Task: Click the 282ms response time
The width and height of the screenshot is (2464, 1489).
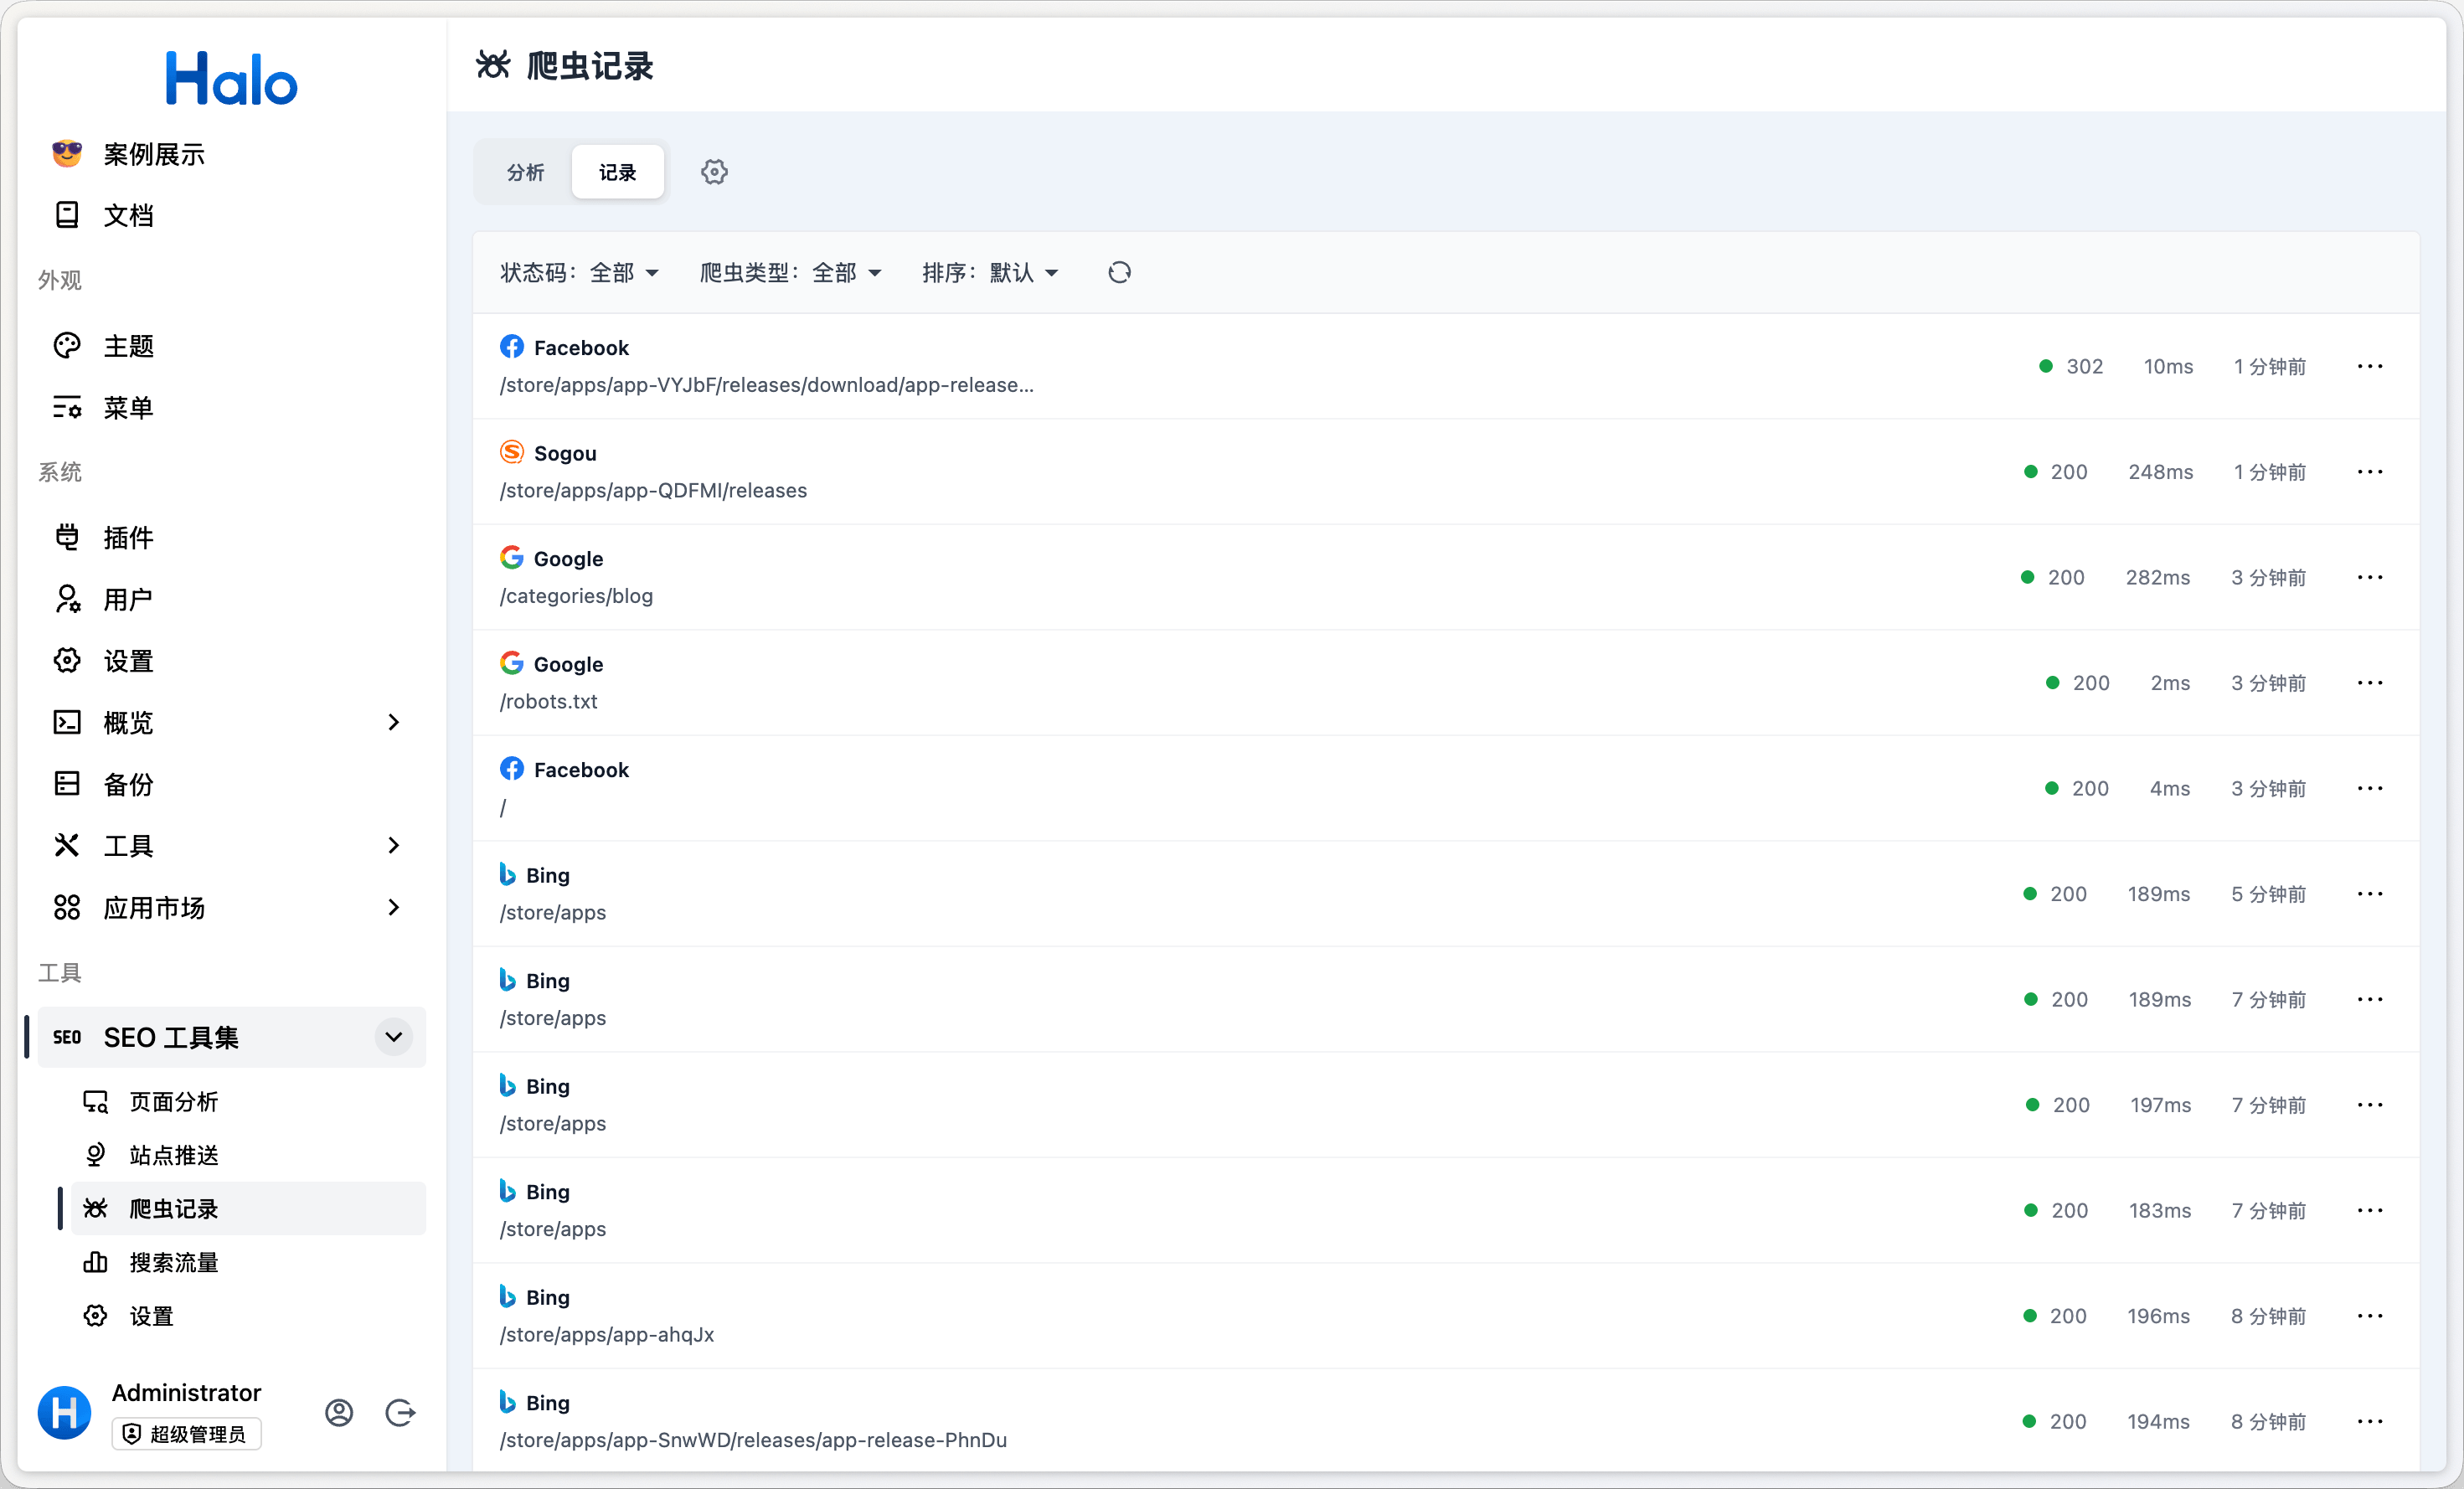Action: 2158,577
